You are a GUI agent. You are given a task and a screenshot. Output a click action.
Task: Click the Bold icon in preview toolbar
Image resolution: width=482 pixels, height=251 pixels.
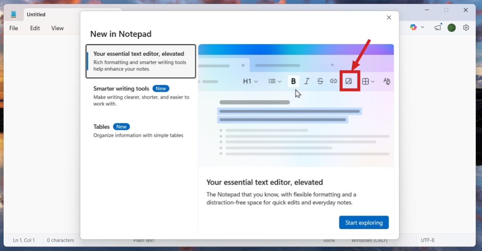pyautogui.click(x=293, y=81)
